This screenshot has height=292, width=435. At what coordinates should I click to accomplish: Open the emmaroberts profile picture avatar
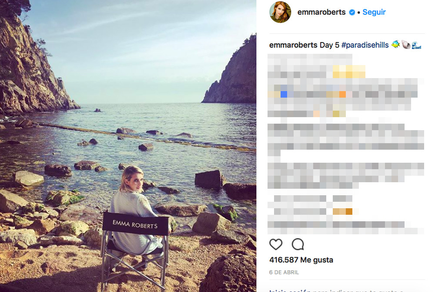(280, 12)
